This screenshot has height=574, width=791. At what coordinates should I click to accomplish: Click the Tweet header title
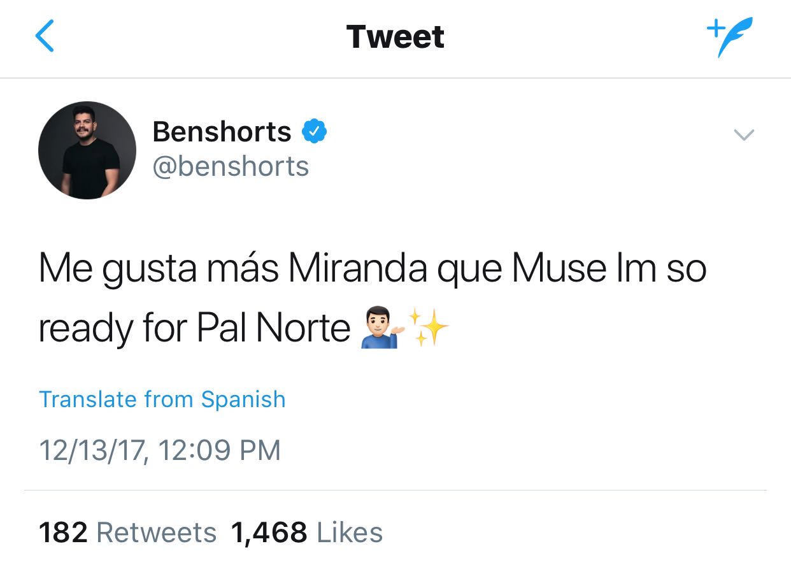(x=395, y=36)
